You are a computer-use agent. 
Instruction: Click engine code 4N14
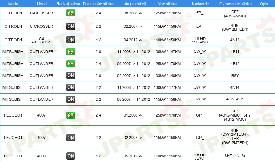point(235,87)
